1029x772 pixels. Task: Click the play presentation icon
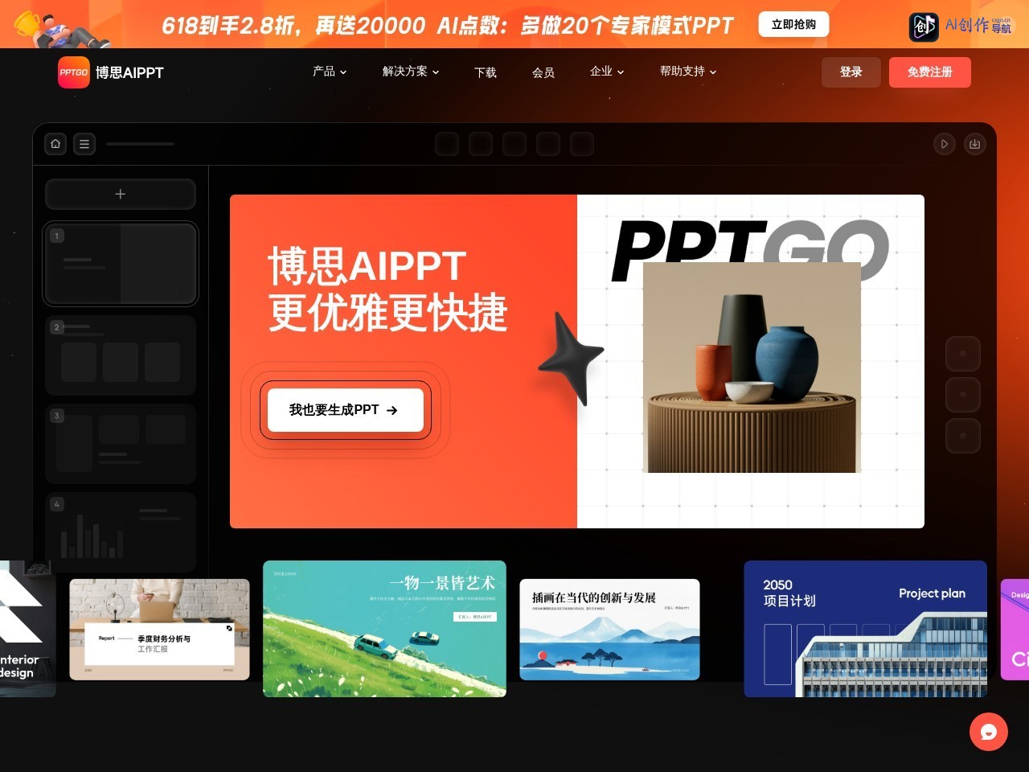(945, 144)
